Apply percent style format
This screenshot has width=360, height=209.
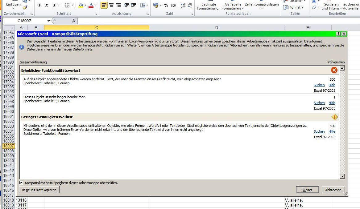coord(166,5)
